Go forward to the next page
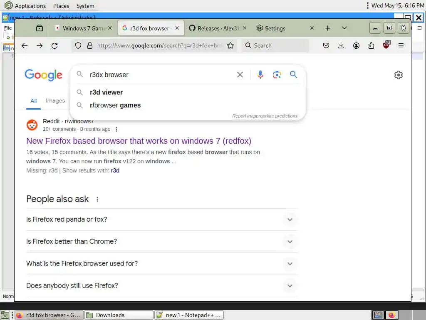This screenshot has width=426, height=320. coord(40,45)
